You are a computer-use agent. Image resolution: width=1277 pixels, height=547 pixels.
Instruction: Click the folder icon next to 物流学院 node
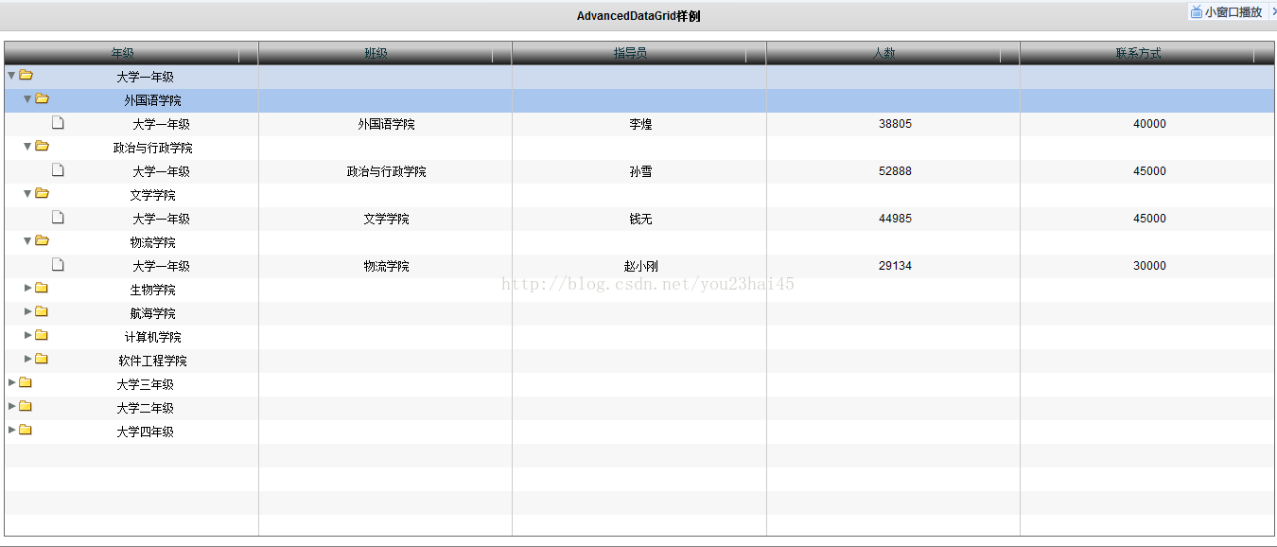tap(42, 240)
